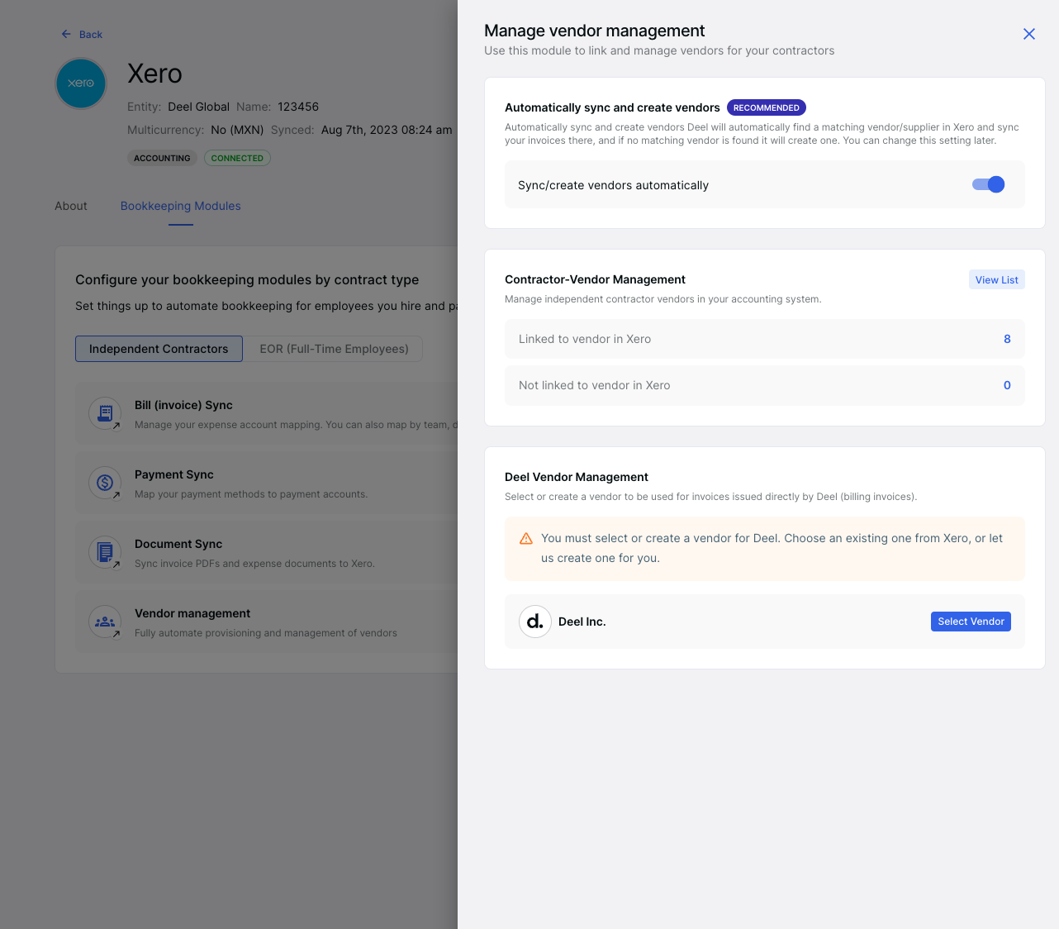Open the Payment Sync module
The image size is (1059, 929).
267,483
